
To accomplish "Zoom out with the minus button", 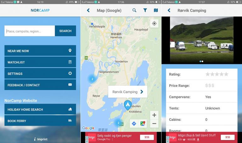I will [x=154, y=123].
